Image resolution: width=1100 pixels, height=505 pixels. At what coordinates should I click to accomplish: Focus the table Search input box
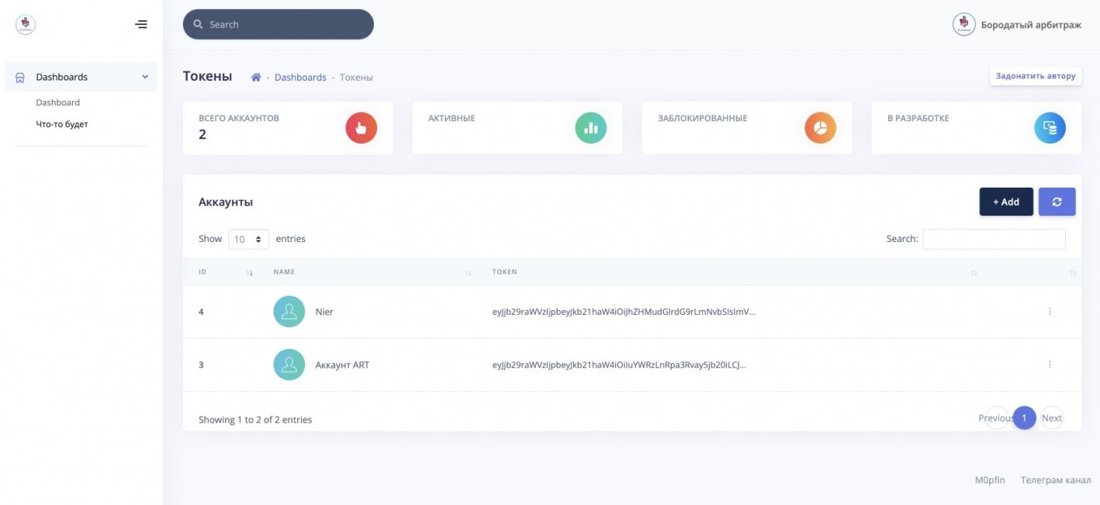click(994, 239)
